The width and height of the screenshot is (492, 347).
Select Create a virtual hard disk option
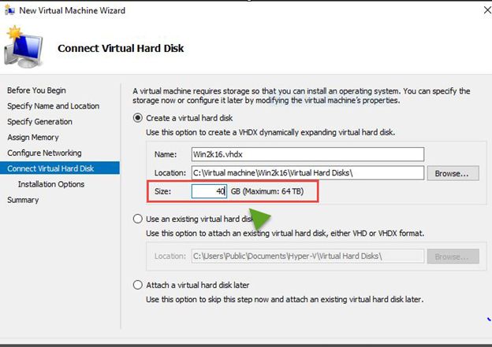pyautogui.click(x=139, y=118)
